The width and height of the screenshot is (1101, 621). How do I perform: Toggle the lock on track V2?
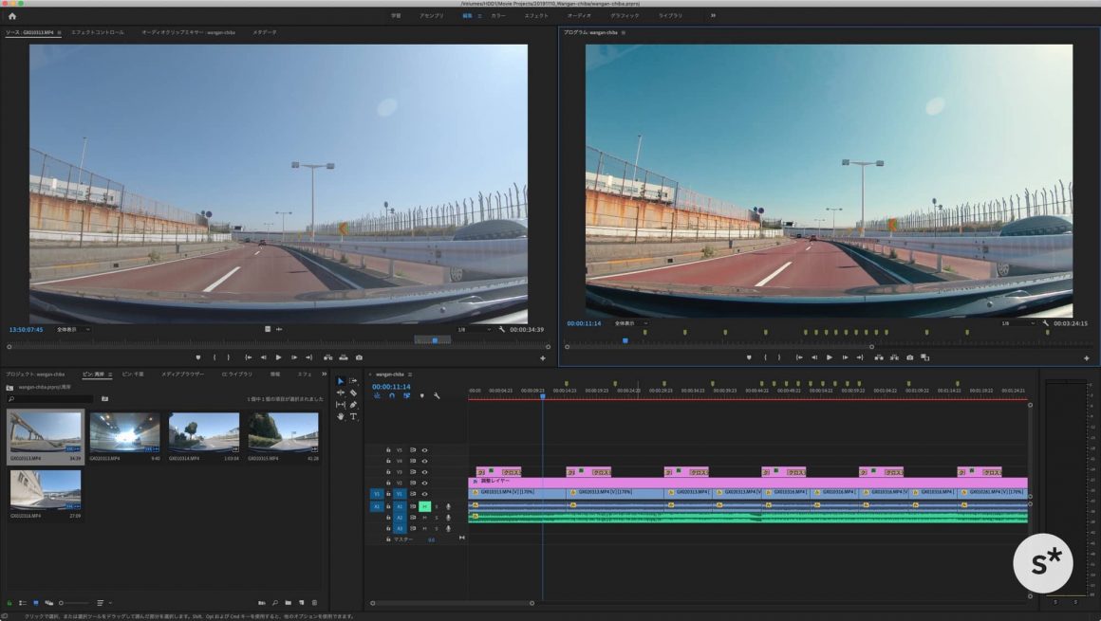[388, 483]
